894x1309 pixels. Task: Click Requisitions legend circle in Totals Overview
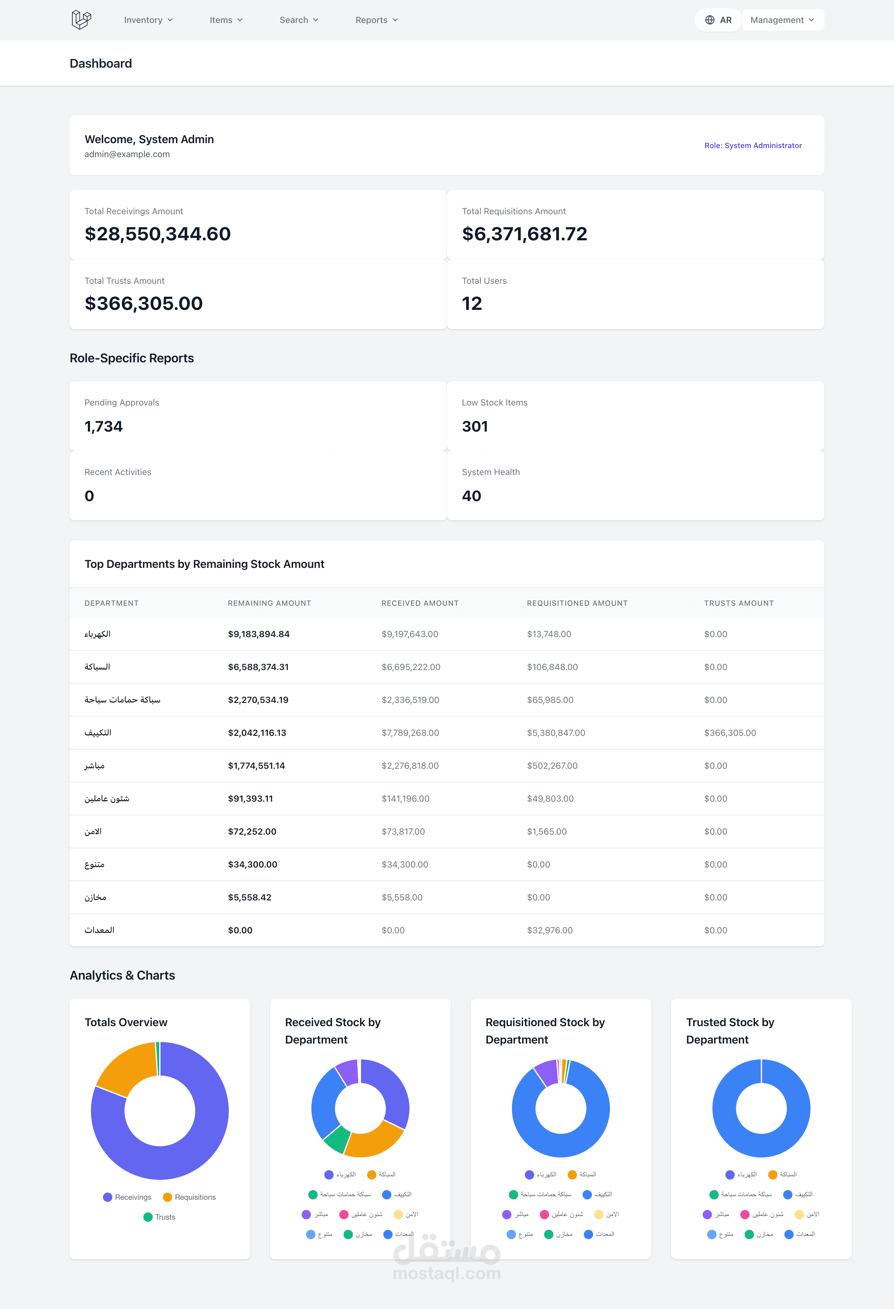[167, 1197]
